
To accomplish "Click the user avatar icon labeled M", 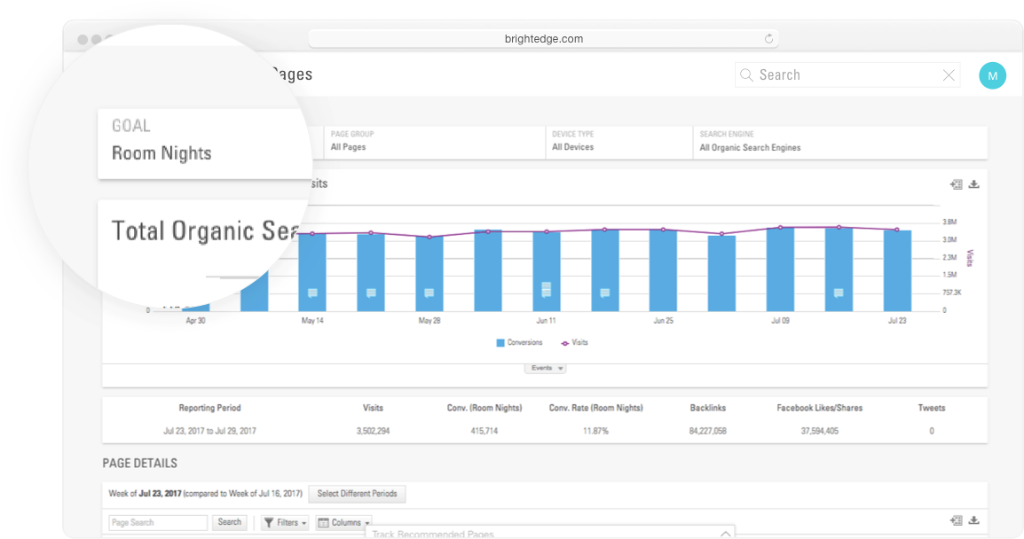I will (x=992, y=75).
